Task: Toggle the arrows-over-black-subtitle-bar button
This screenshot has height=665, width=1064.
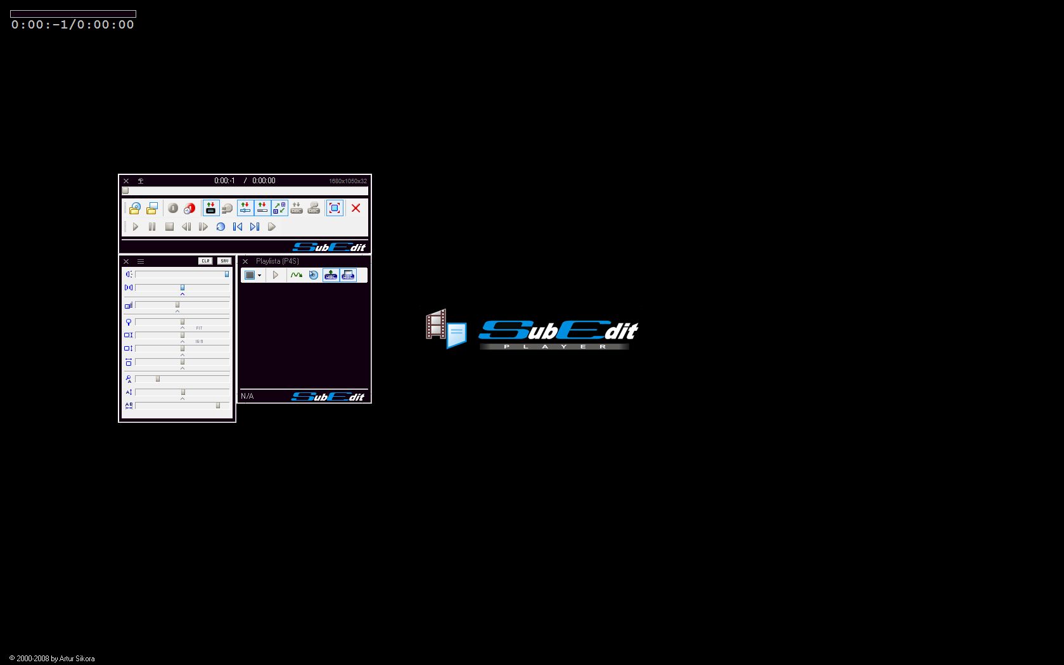Action: (x=211, y=208)
